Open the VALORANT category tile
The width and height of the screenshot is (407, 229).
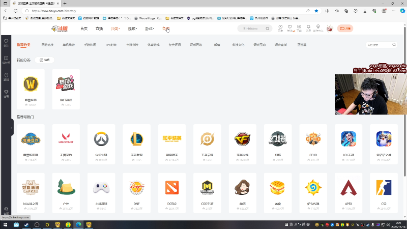66,144
